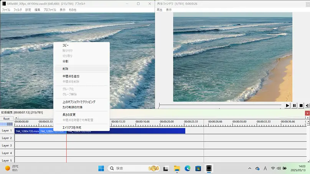Open 再生 menu in playback window

point(160,10)
